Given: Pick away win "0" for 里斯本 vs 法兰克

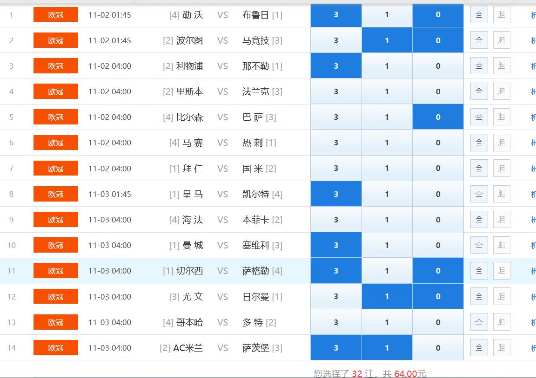Looking at the screenshot, I should coord(437,91).
